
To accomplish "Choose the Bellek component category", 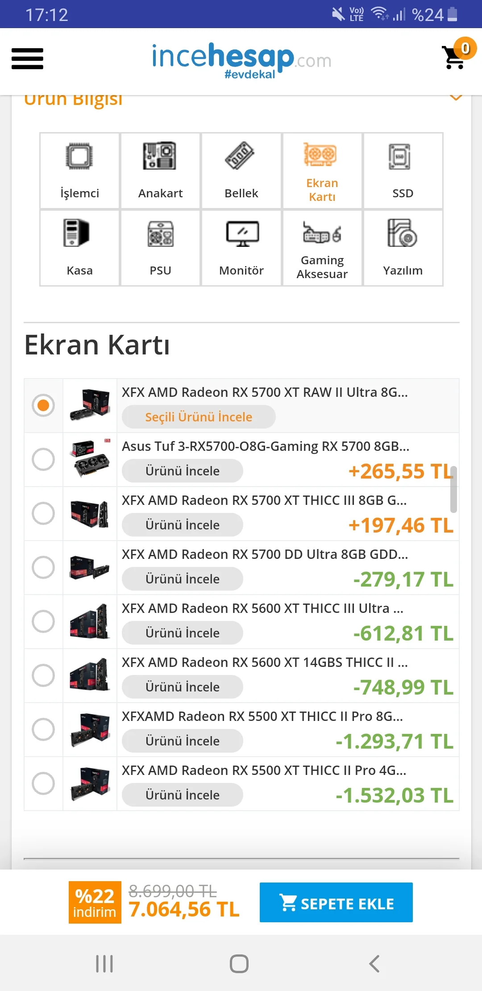I will click(241, 171).
